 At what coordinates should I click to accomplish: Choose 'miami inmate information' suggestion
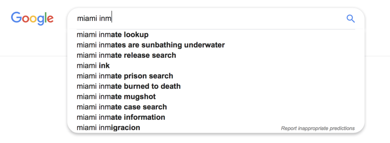tap(216, 117)
